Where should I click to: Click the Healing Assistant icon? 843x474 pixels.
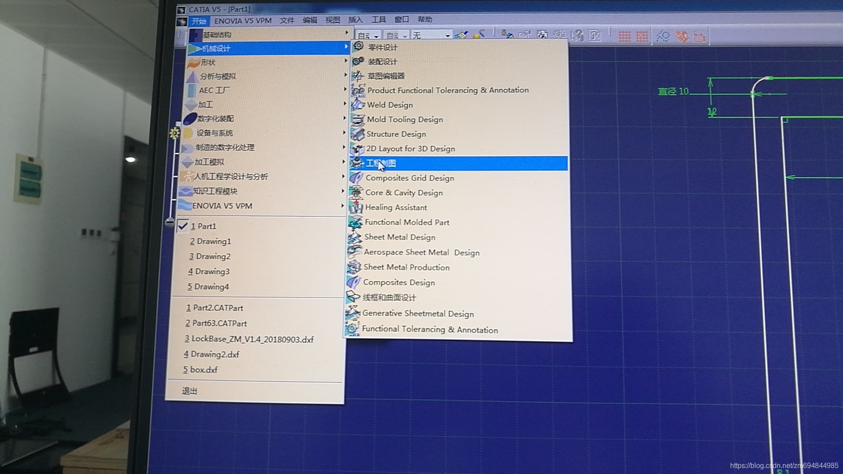pyautogui.click(x=356, y=207)
